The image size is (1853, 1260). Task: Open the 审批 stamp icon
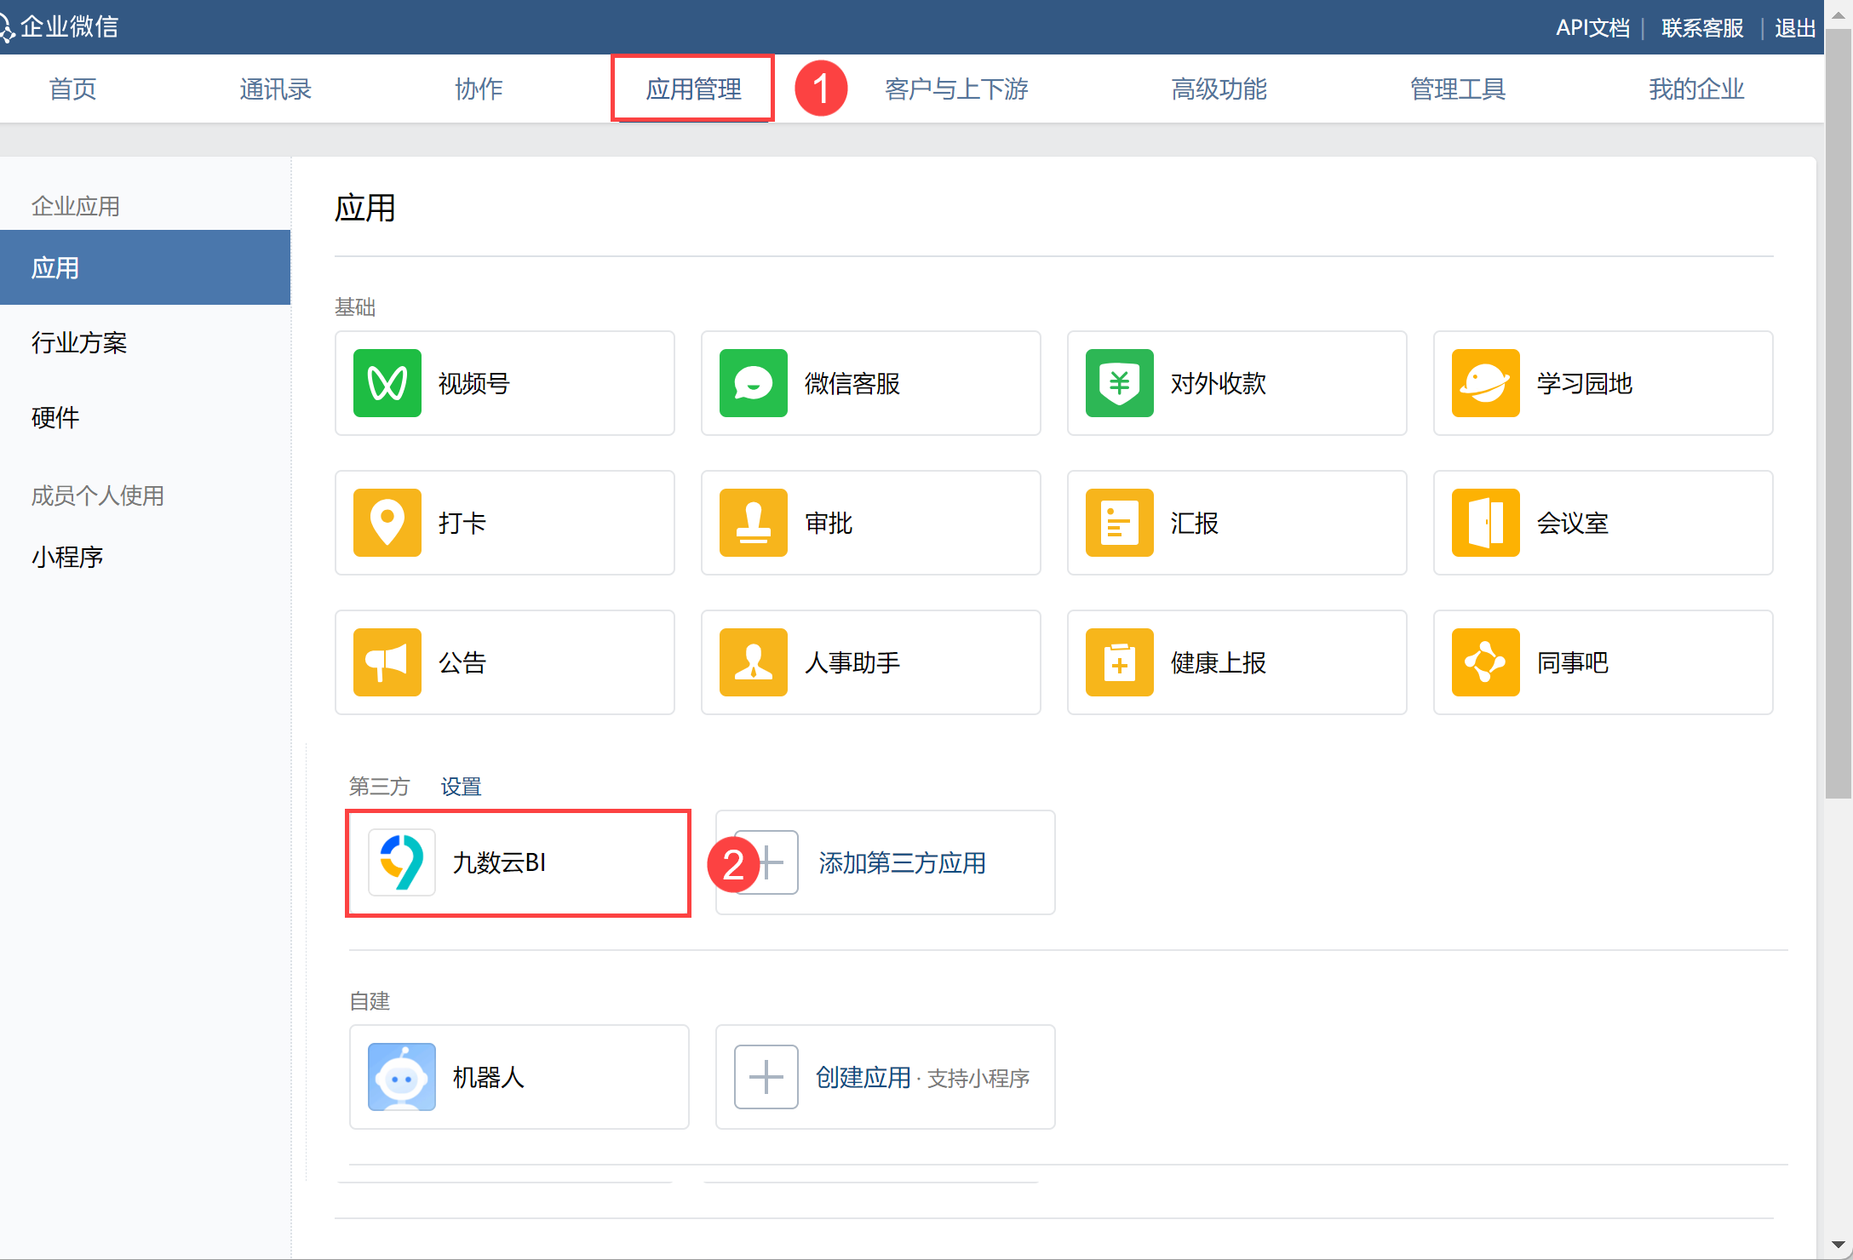[x=753, y=523]
